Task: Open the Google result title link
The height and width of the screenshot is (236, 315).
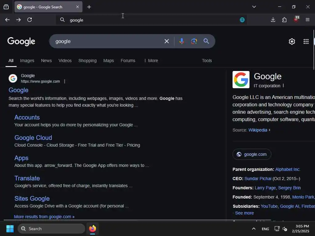Action: coord(18,90)
